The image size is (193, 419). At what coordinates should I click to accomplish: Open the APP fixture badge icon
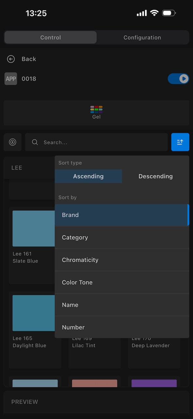point(11,79)
